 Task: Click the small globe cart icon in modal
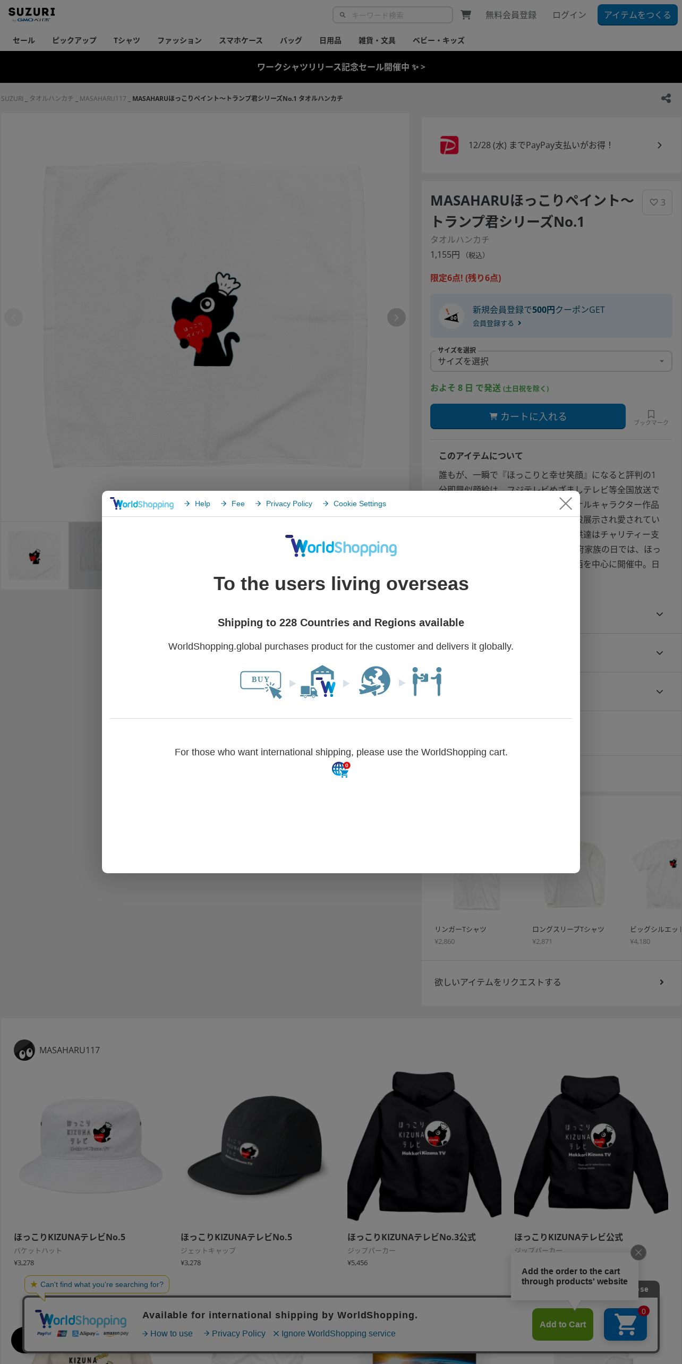coord(340,769)
